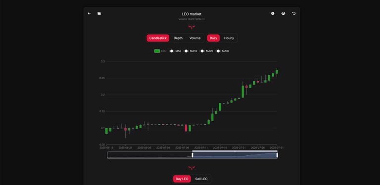This screenshot has height=185, width=380.
Task: Click the Sell LEO button
Action: 201,179
